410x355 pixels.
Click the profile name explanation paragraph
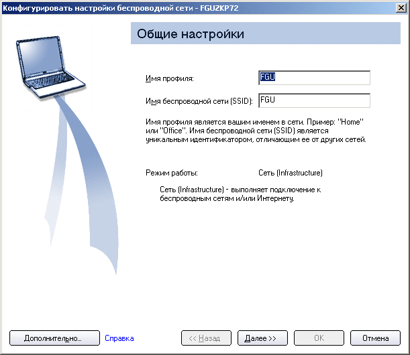pos(255,132)
